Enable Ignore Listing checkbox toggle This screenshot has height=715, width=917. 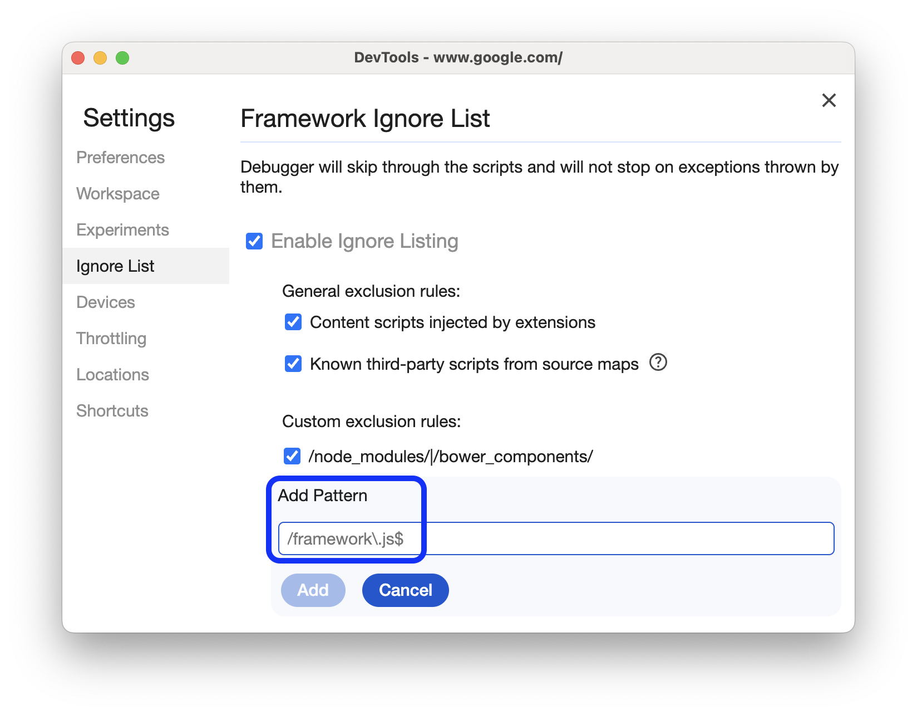coord(254,241)
